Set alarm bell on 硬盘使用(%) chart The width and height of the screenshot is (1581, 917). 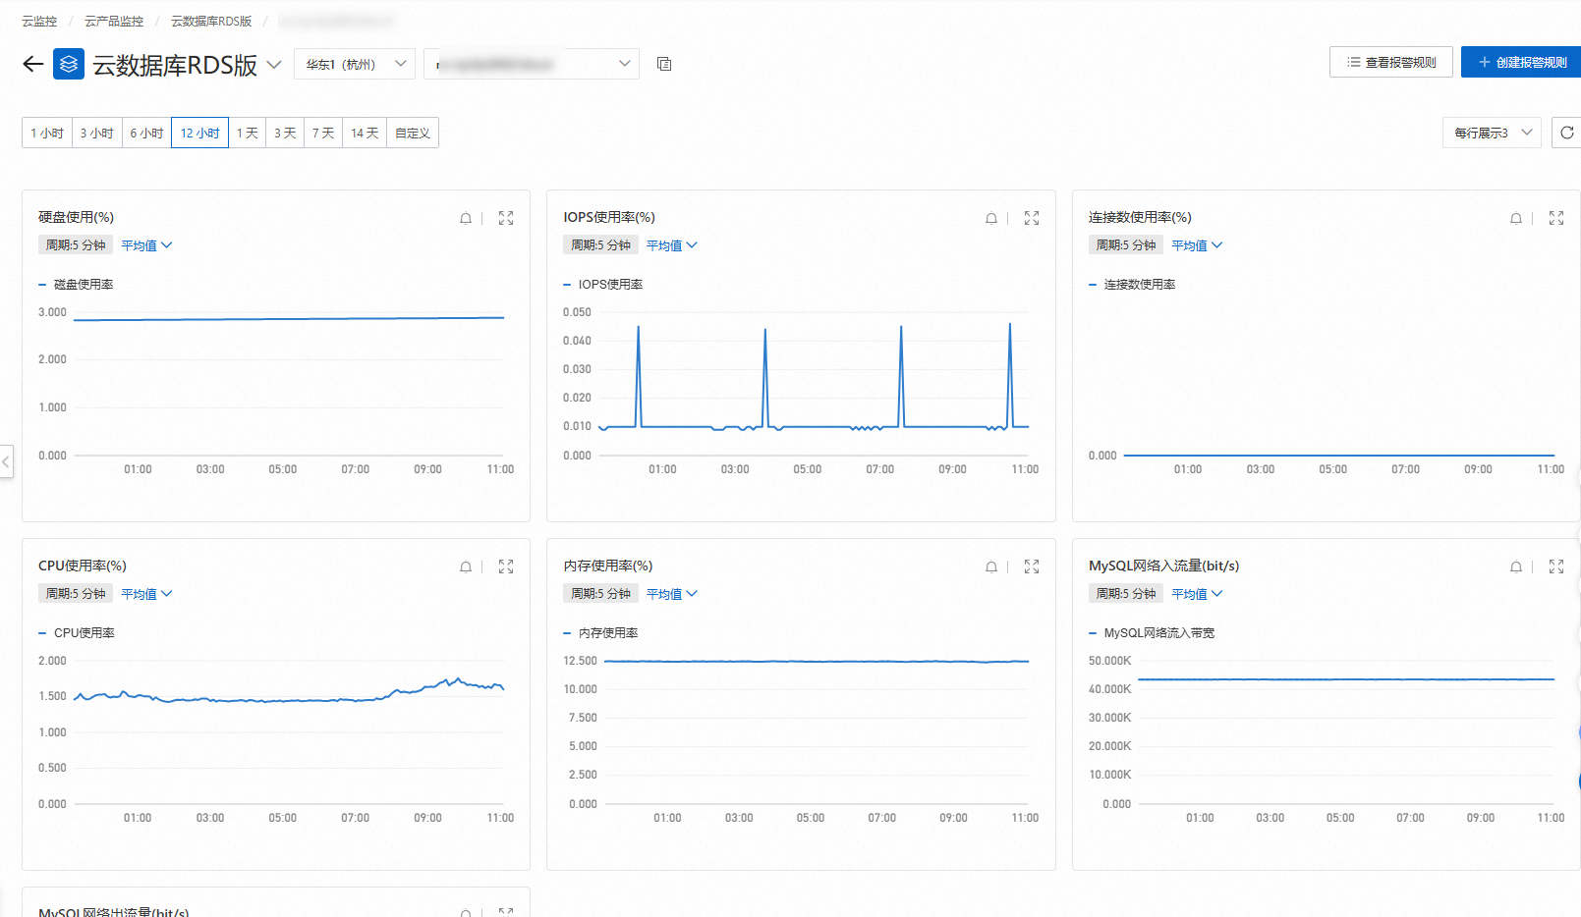click(466, 218)
